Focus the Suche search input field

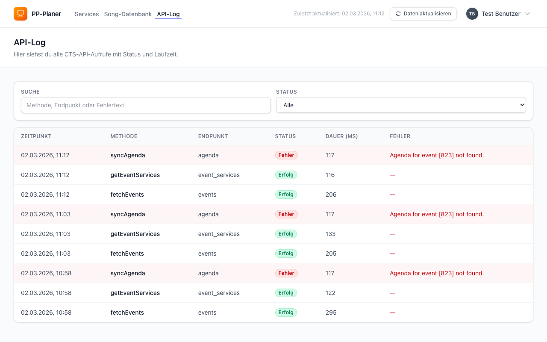(x=146, y=105)
